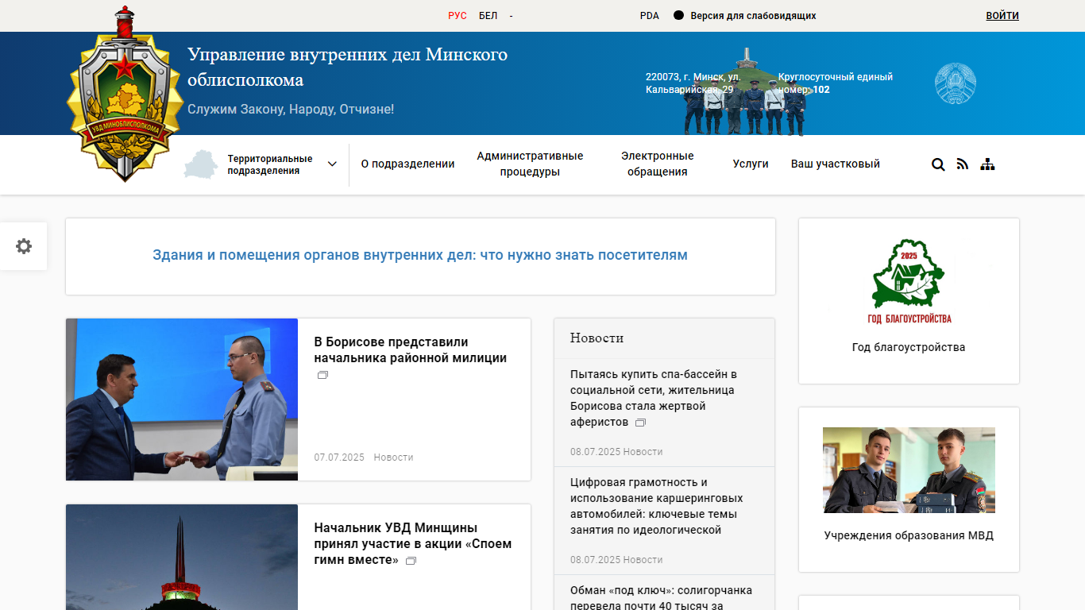Image resolution: width=1085 pixels, height=610 pixels.
Task: Open the Здания и помещения органов внутренних дел link
Action: [x=420, y=256]
